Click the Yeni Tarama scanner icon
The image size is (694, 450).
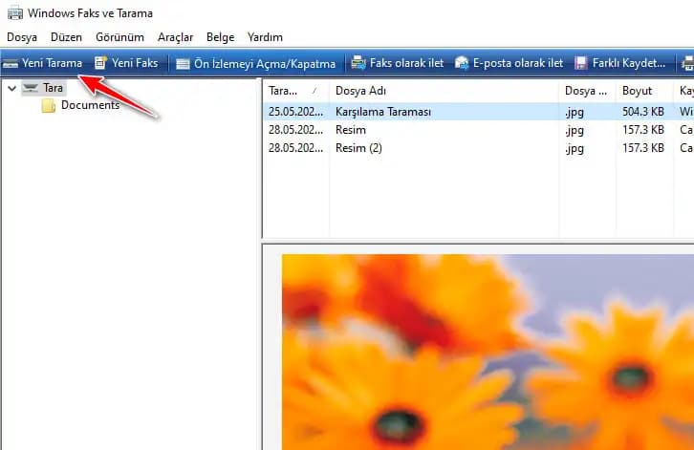tap(11, 64)
